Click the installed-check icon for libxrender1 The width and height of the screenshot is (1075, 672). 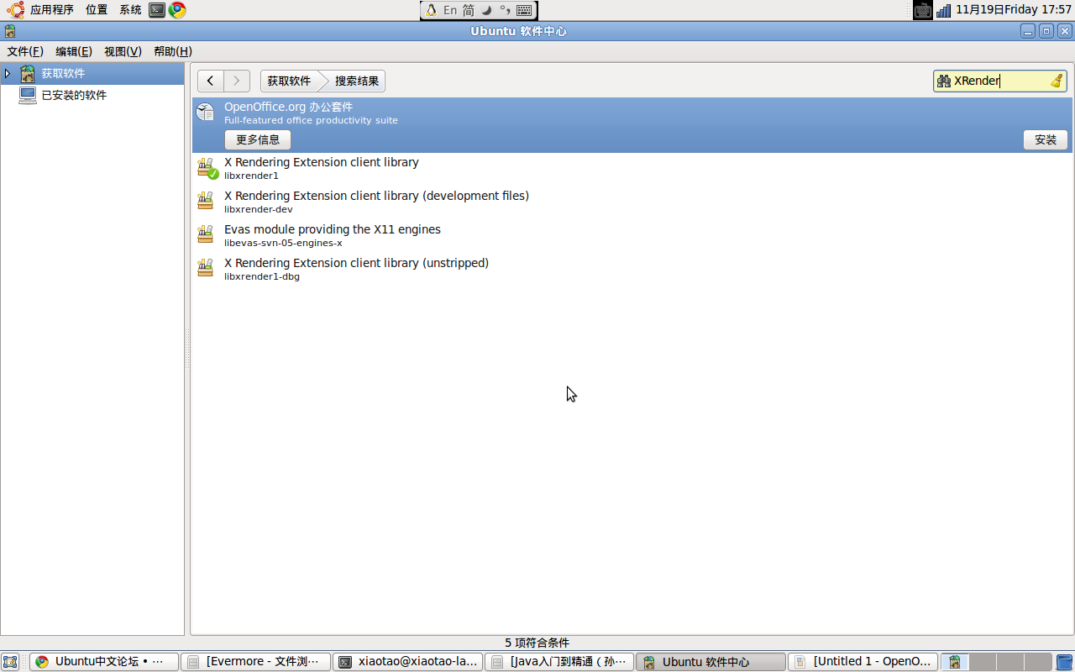tap(206, 168)
